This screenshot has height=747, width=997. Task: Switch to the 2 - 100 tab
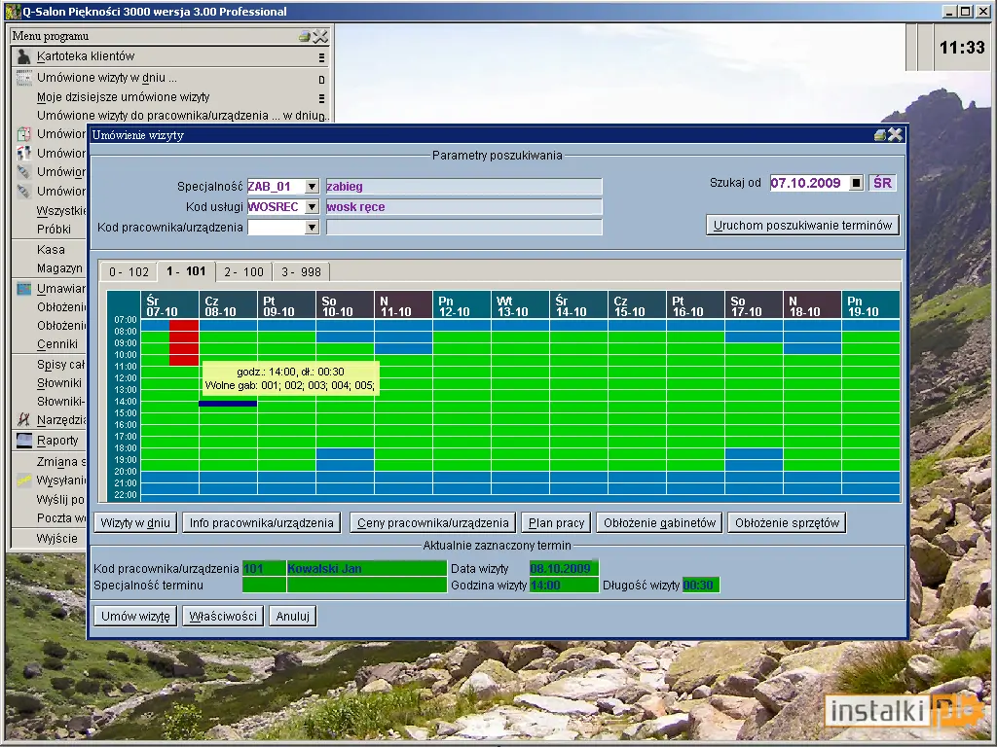click(x=243, y=272)
